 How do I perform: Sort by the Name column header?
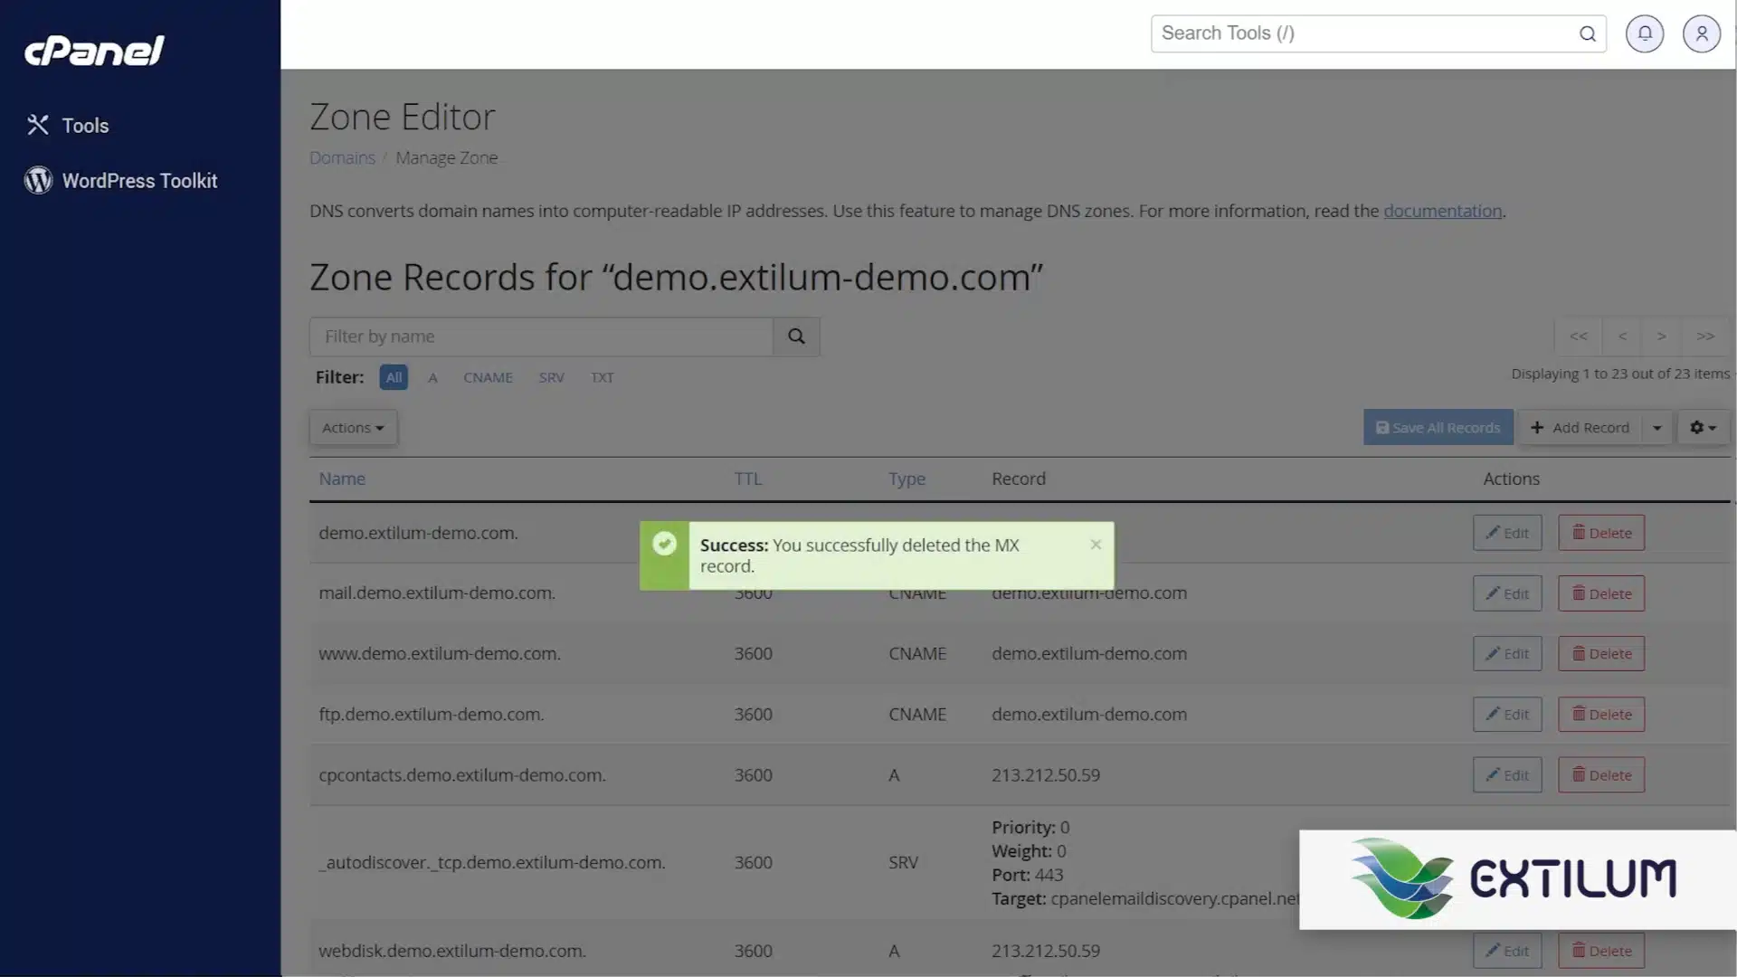(342, 479)
